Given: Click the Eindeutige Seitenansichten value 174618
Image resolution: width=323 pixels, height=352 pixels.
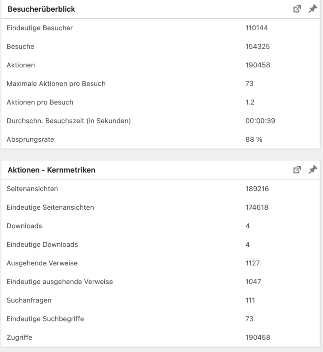Looking at the screenshot, I should coord(257,207).
